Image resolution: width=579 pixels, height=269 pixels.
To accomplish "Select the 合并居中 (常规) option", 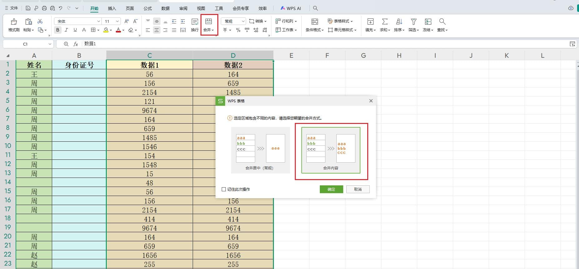I will point(260,150).
